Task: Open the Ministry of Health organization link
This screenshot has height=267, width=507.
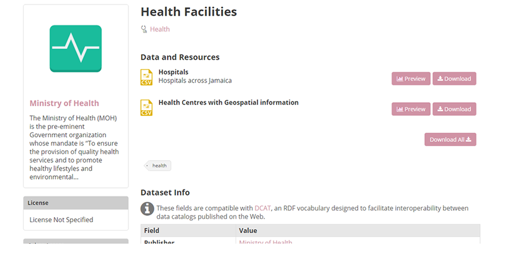Action: pyautogui.click(x=64, y=103)
